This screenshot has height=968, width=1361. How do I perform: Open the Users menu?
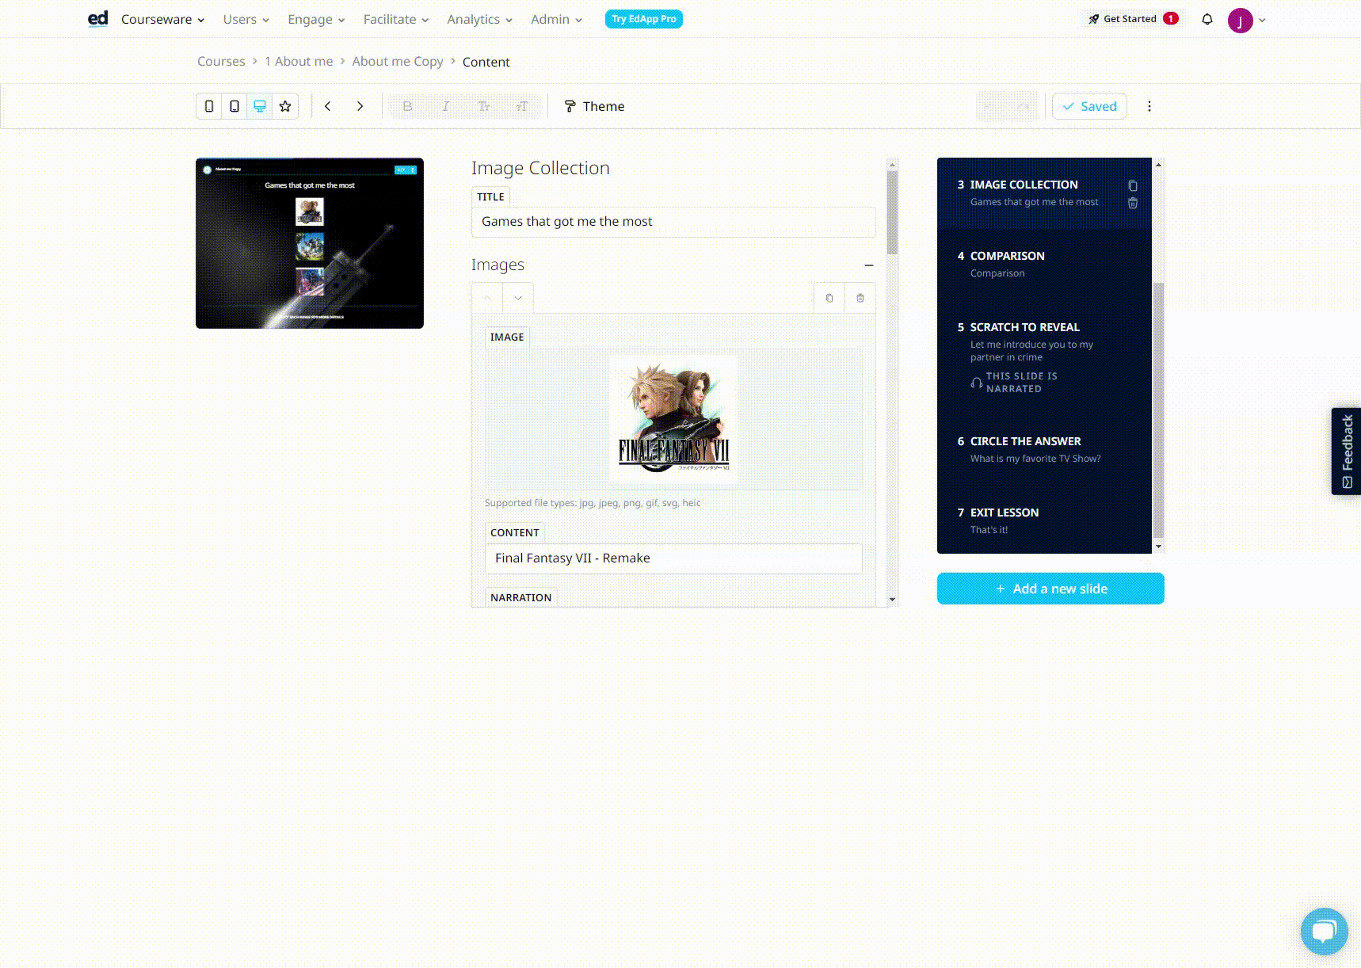click(246, 19)
